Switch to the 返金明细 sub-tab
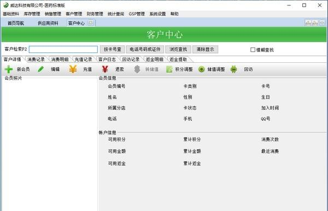This screenshot has height=211, width=328. (x=154, y=60)
